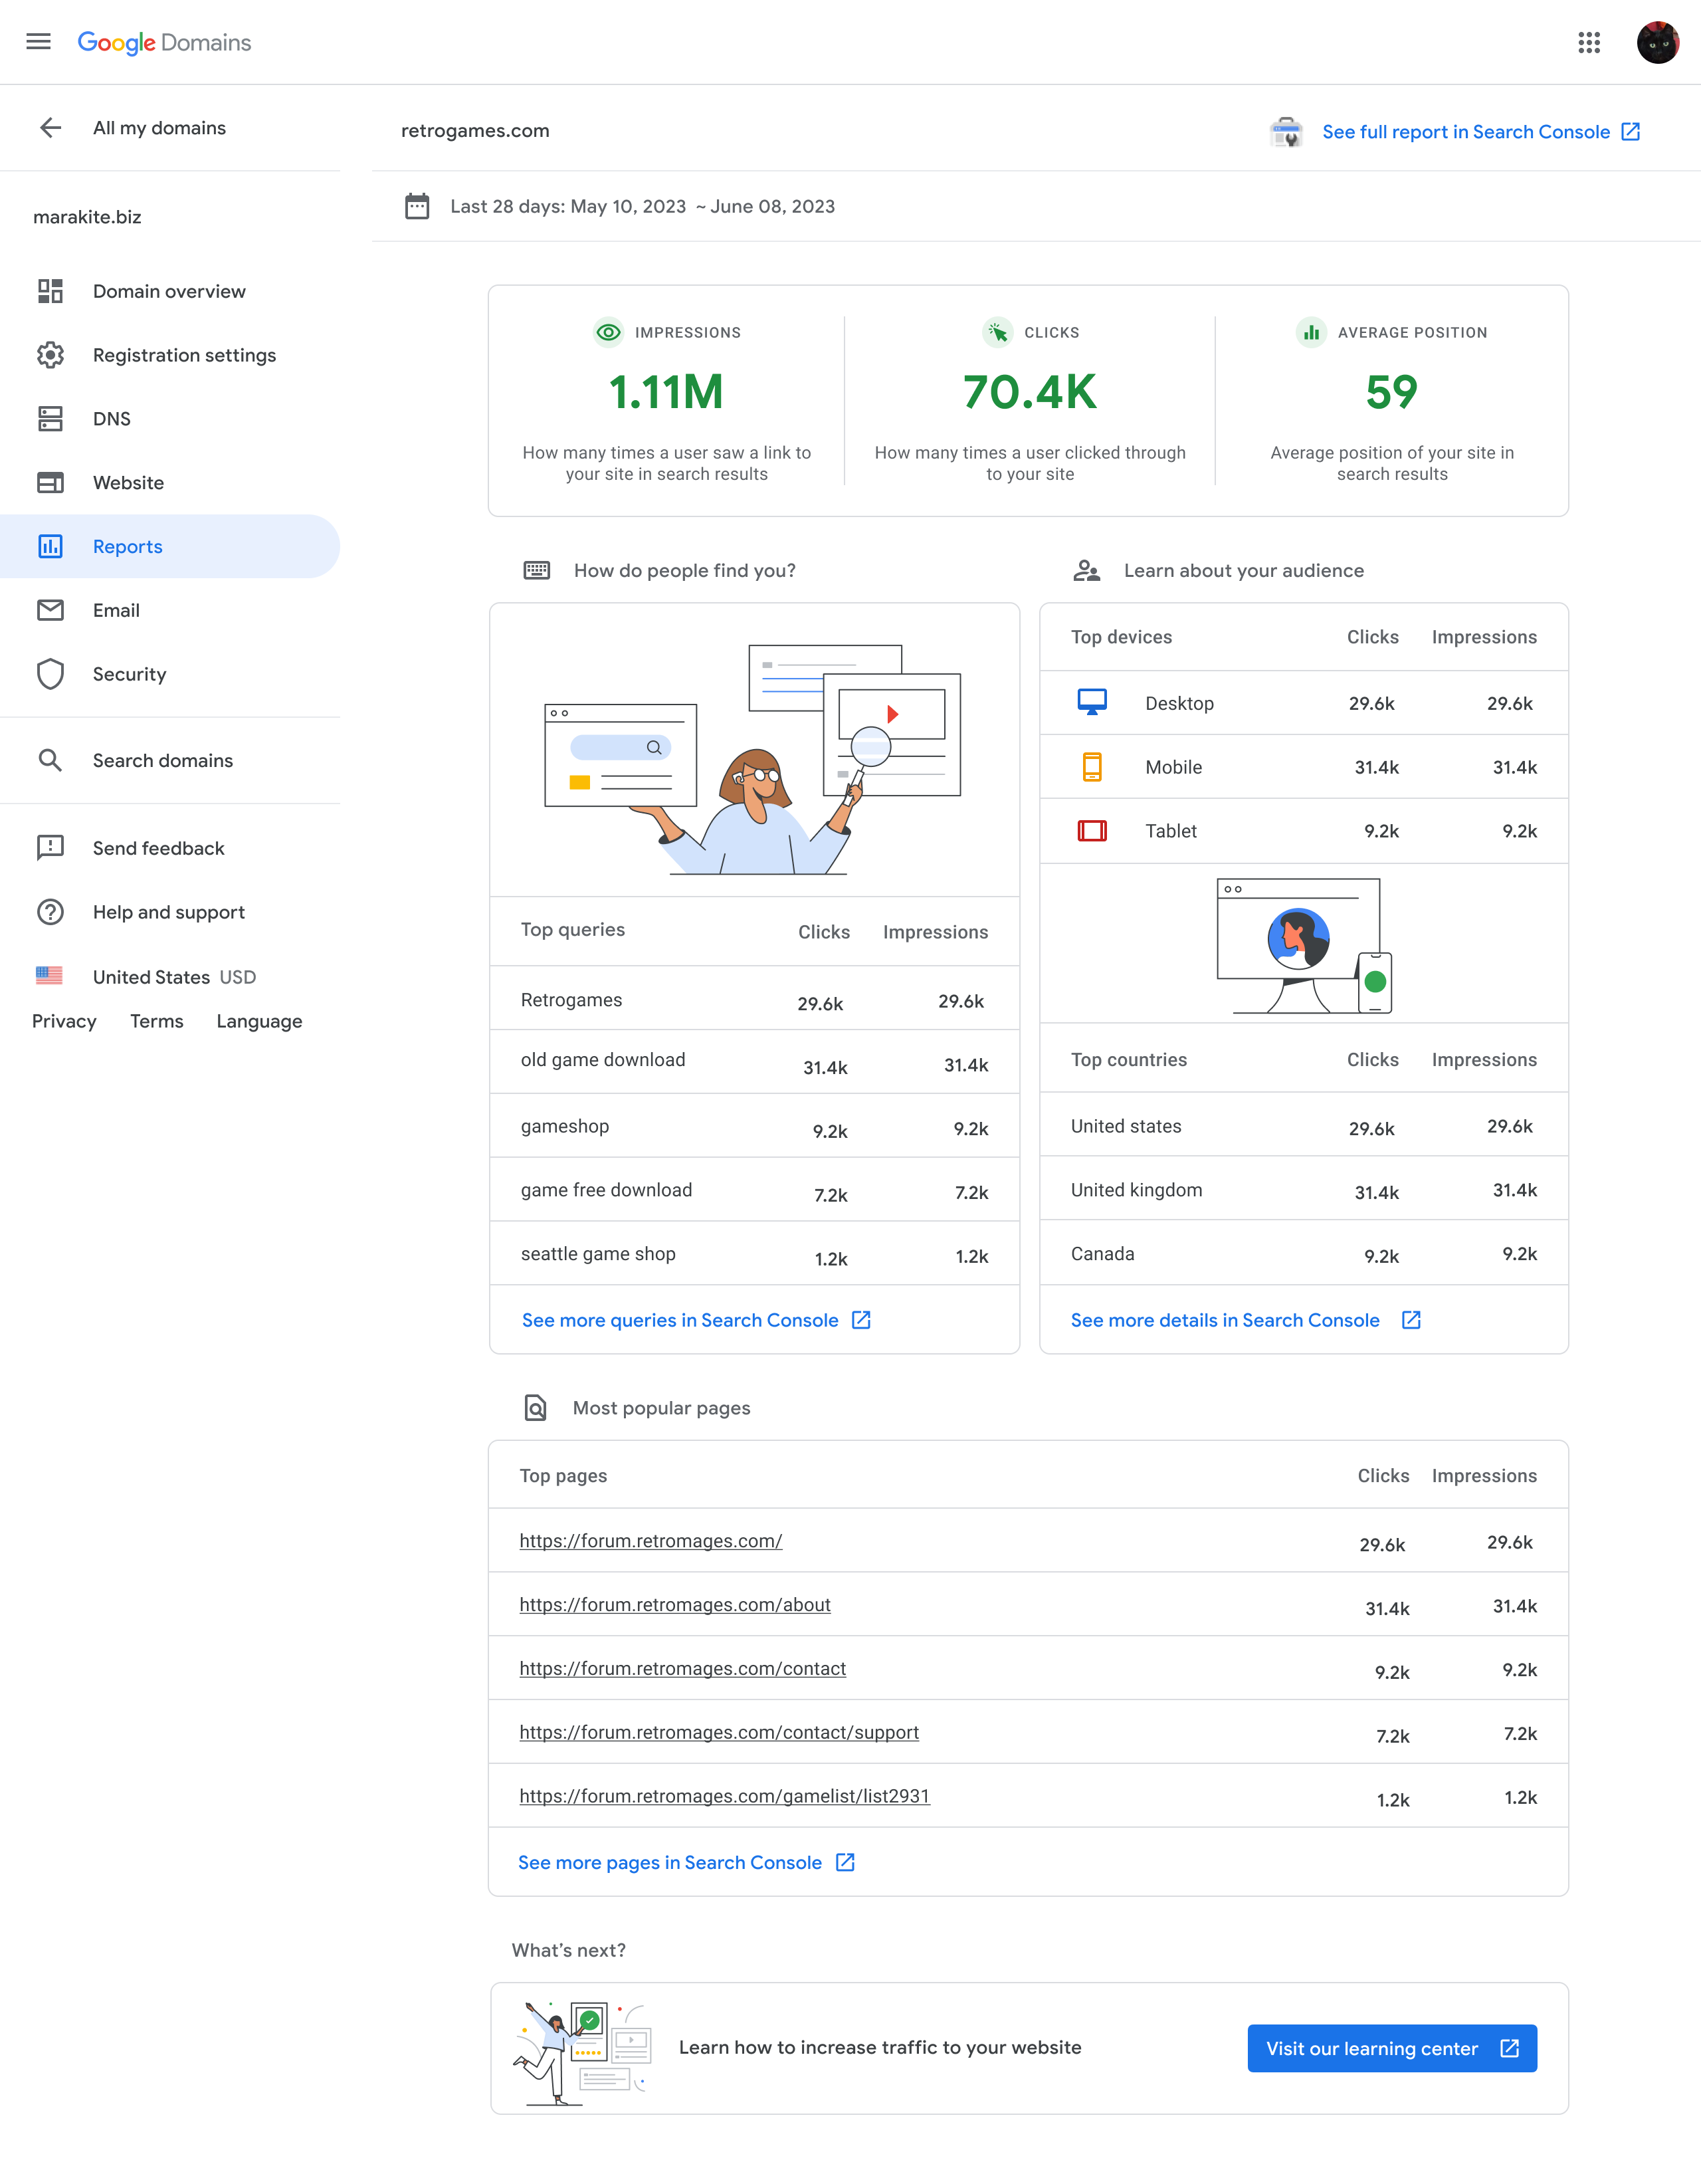The image size is (1701, 2184).
Task: Open the gamelist/list2931 page link
Action: [724, 1796]
